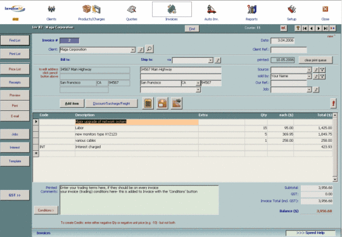Click pencil icon next to sold by
Screen dimensions: 342x237
[316, 77]
